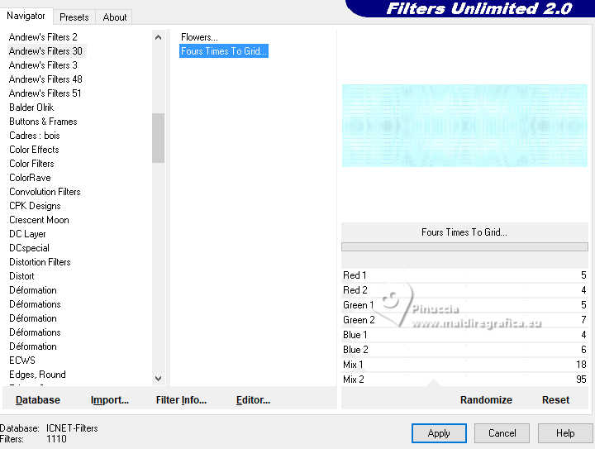Select Andrew's Filters 48 category
The width and height of the screenshot is (595, 449).
click(x=45, y=79)
